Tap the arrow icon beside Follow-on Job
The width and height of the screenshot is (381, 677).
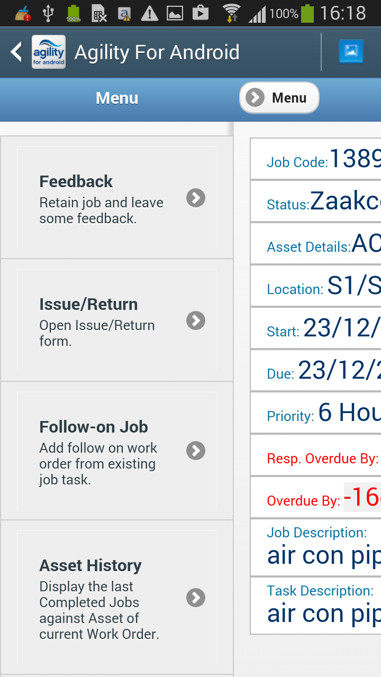196,451
